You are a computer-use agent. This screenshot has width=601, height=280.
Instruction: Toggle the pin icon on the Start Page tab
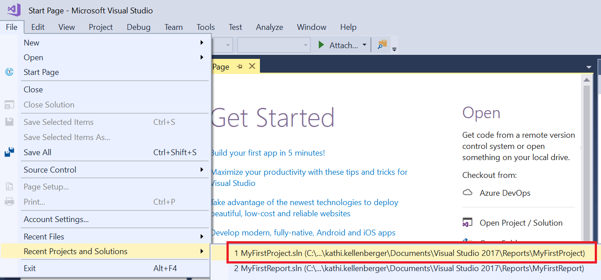pyautogui.click(x=239, y=66)
